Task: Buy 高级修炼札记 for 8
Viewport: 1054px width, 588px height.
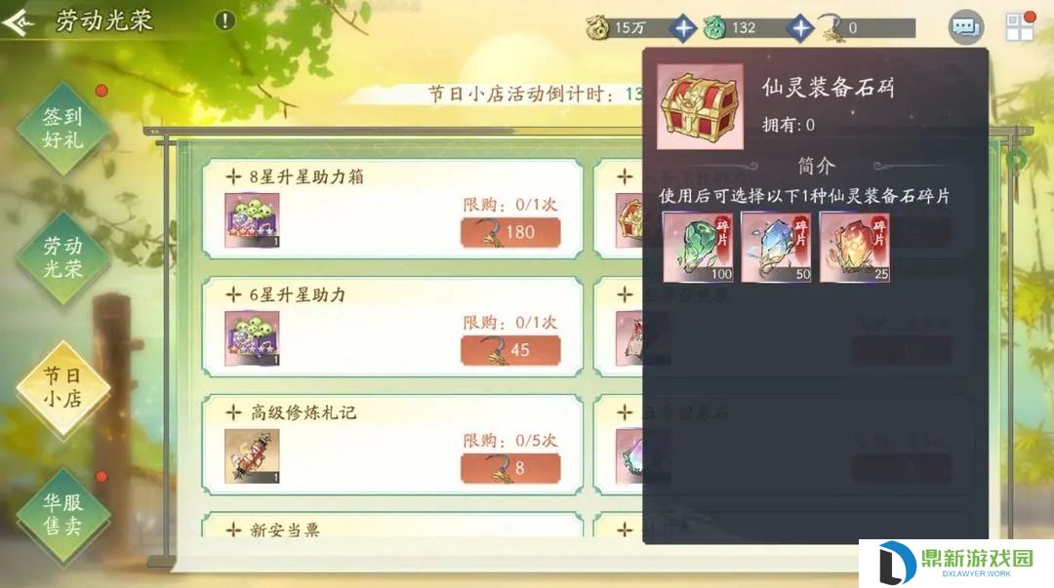Action: (510, 468)
